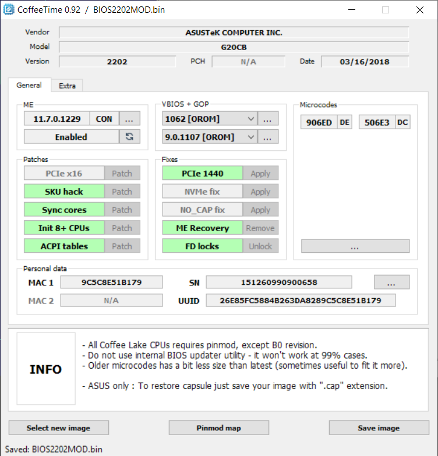Open the Microcodes ellipsis button
Screen dimensions: 438x456
[x=355, y=246]
